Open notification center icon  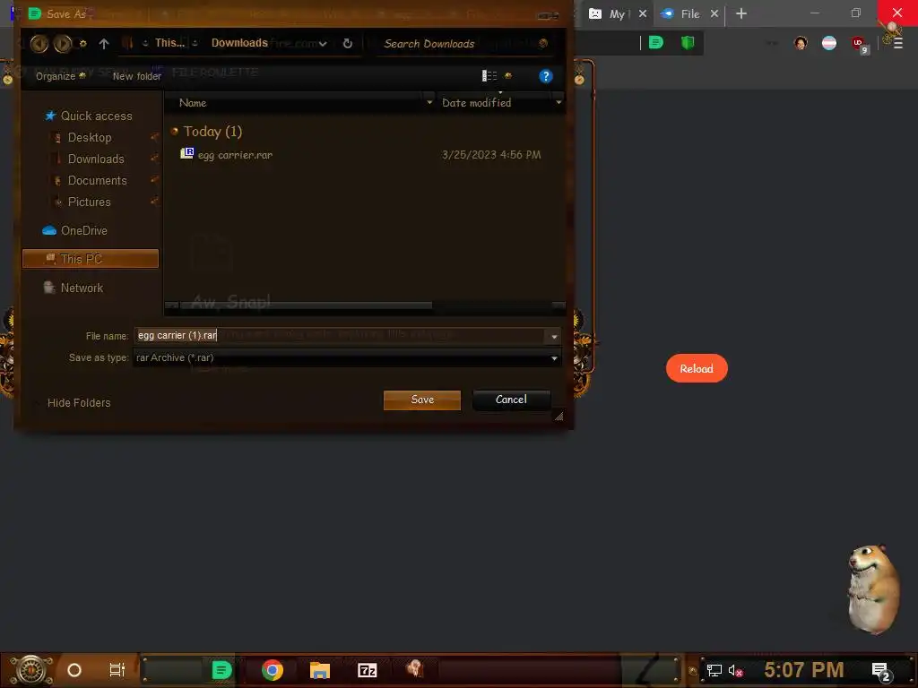pos(880,672)
